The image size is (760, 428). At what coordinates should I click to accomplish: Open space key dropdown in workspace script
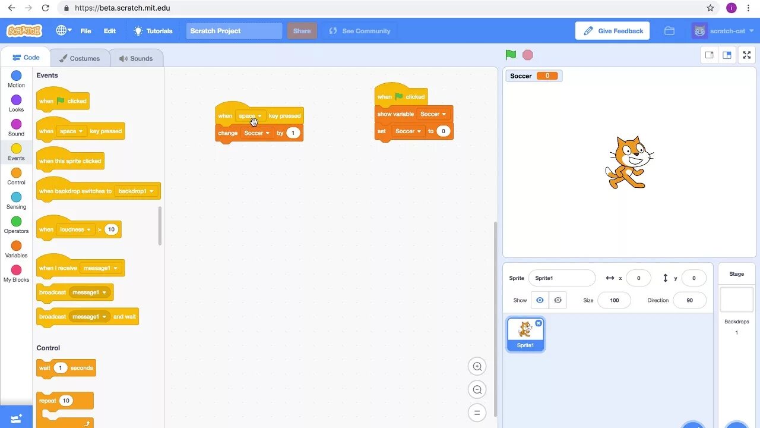[251, 116]
